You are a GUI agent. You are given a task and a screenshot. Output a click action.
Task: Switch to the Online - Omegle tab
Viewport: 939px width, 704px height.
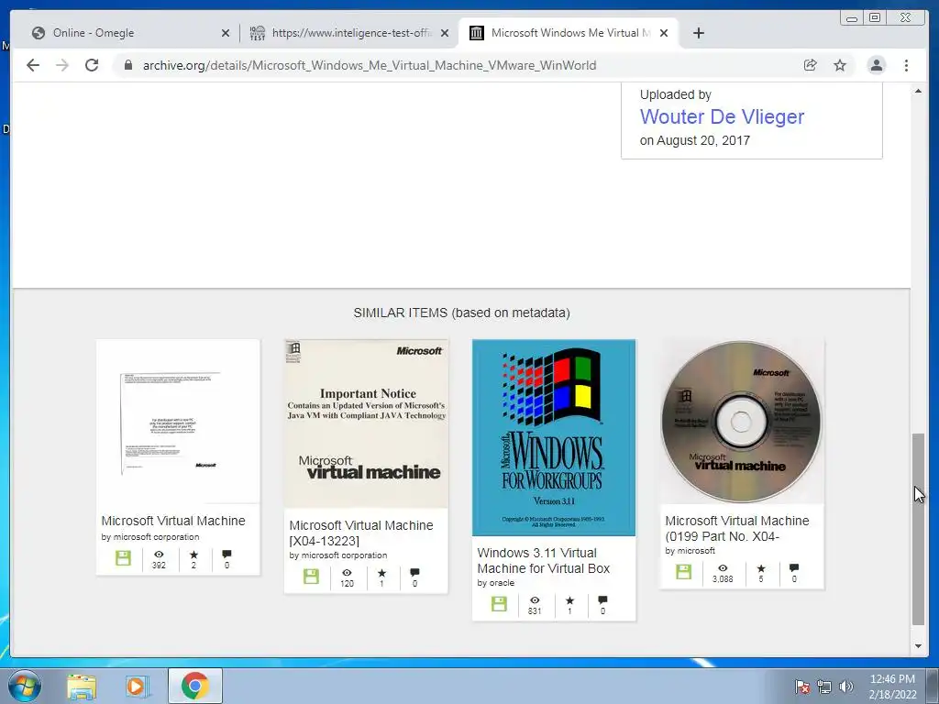[x=128, y=33]
